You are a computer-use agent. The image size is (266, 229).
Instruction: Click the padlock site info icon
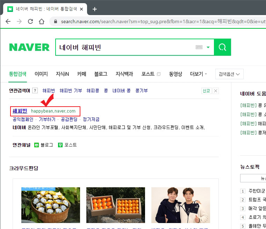[x=56, y=21]
